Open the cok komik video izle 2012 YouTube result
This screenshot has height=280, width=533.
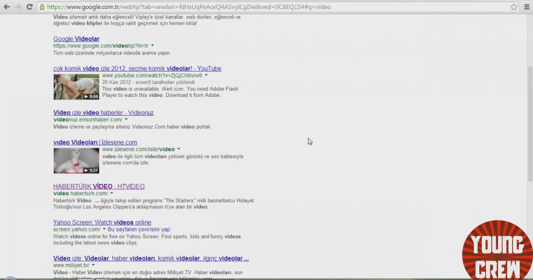coord(137,68)
